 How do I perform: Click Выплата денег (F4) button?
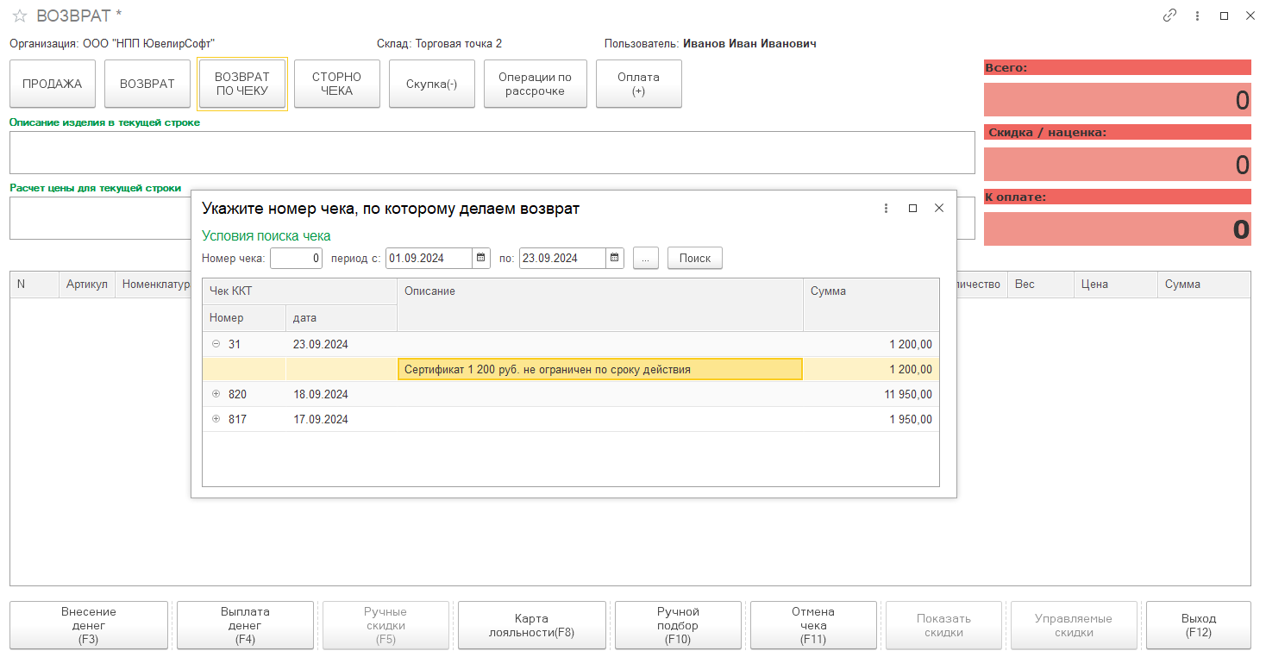point(245,625)
